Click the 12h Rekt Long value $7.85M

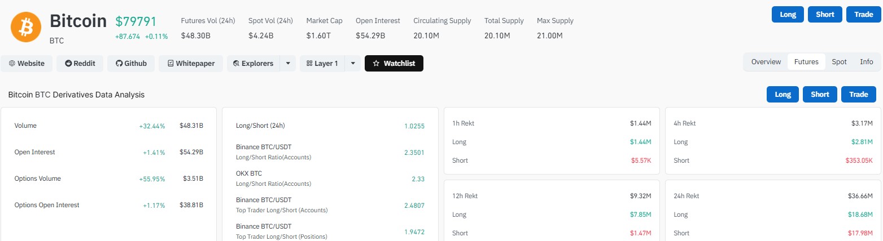[641, 215]
